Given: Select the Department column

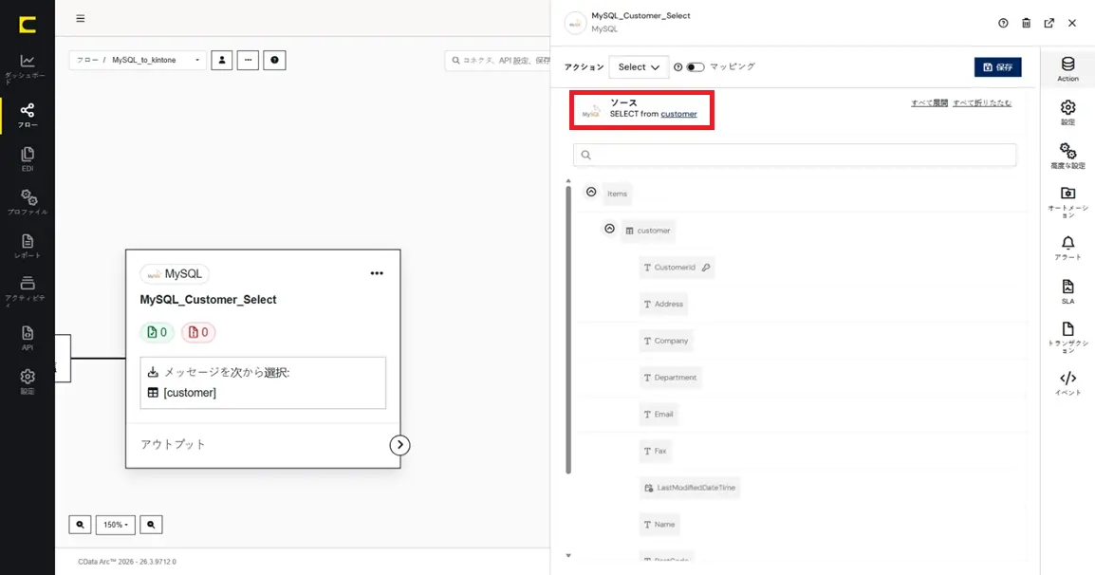Looking at the screenshot, I should (x=671, y=378).
